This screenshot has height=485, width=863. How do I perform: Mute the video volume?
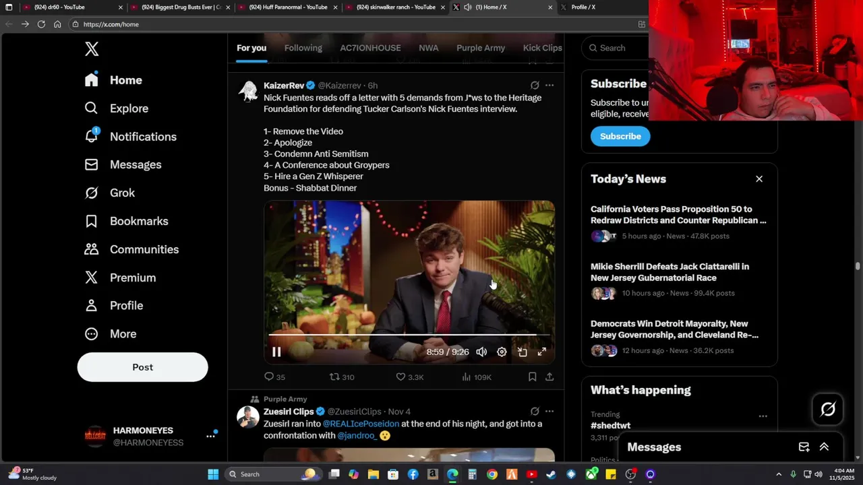(x=481, y=352)
